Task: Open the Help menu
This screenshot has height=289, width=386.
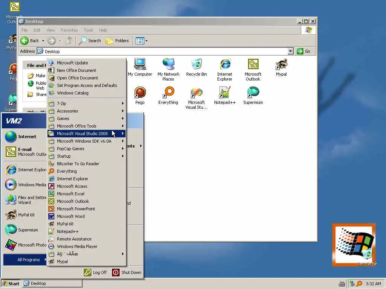Action: (103, 30)
